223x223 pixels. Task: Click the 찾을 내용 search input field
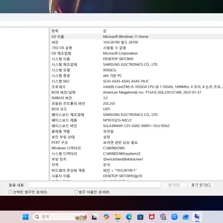(94, 185)
